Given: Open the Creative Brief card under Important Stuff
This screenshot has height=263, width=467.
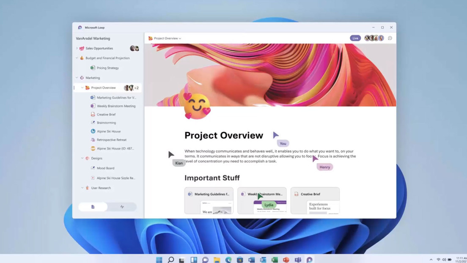Looking at the screenshot, I should point(315,200).
